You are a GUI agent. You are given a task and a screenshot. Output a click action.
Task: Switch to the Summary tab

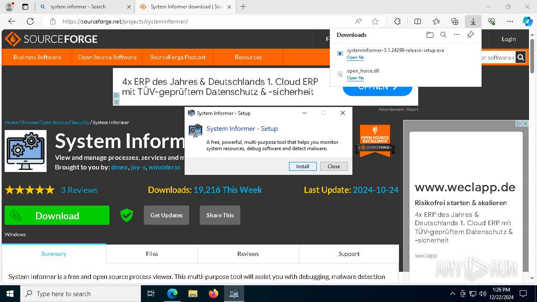coord(54,254)
